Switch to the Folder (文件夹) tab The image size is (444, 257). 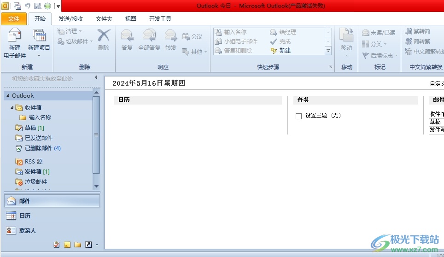pyautogui.click(x=104, y=19)
